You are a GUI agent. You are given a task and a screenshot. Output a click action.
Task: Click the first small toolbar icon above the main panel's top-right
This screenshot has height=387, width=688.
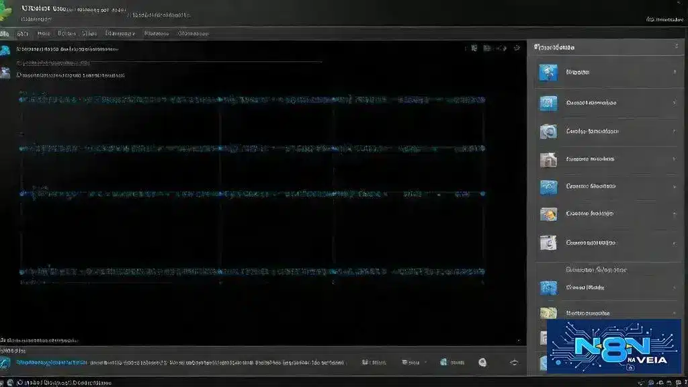474,48
